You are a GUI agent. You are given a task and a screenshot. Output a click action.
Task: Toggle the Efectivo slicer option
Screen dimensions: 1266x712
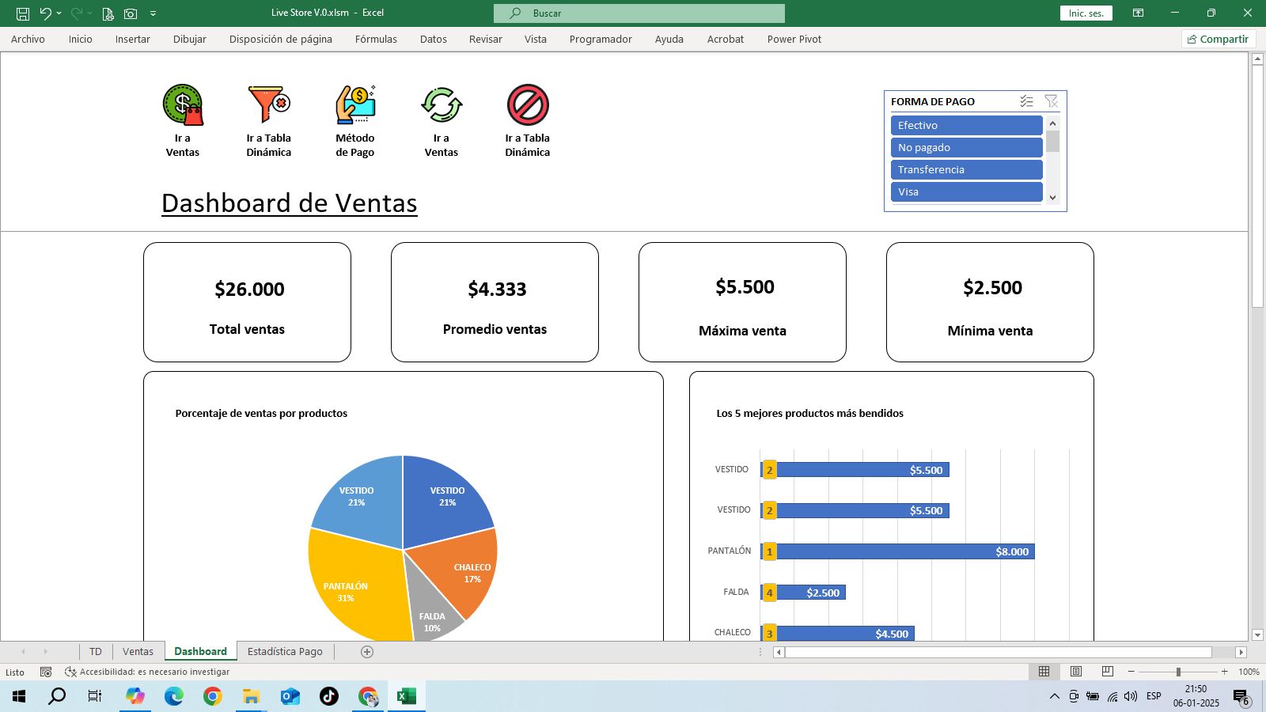966,126
